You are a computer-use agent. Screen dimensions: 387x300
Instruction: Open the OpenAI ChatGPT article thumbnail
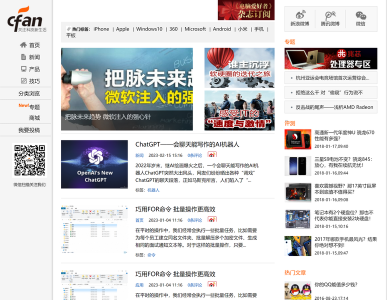(x=94, y=164)
